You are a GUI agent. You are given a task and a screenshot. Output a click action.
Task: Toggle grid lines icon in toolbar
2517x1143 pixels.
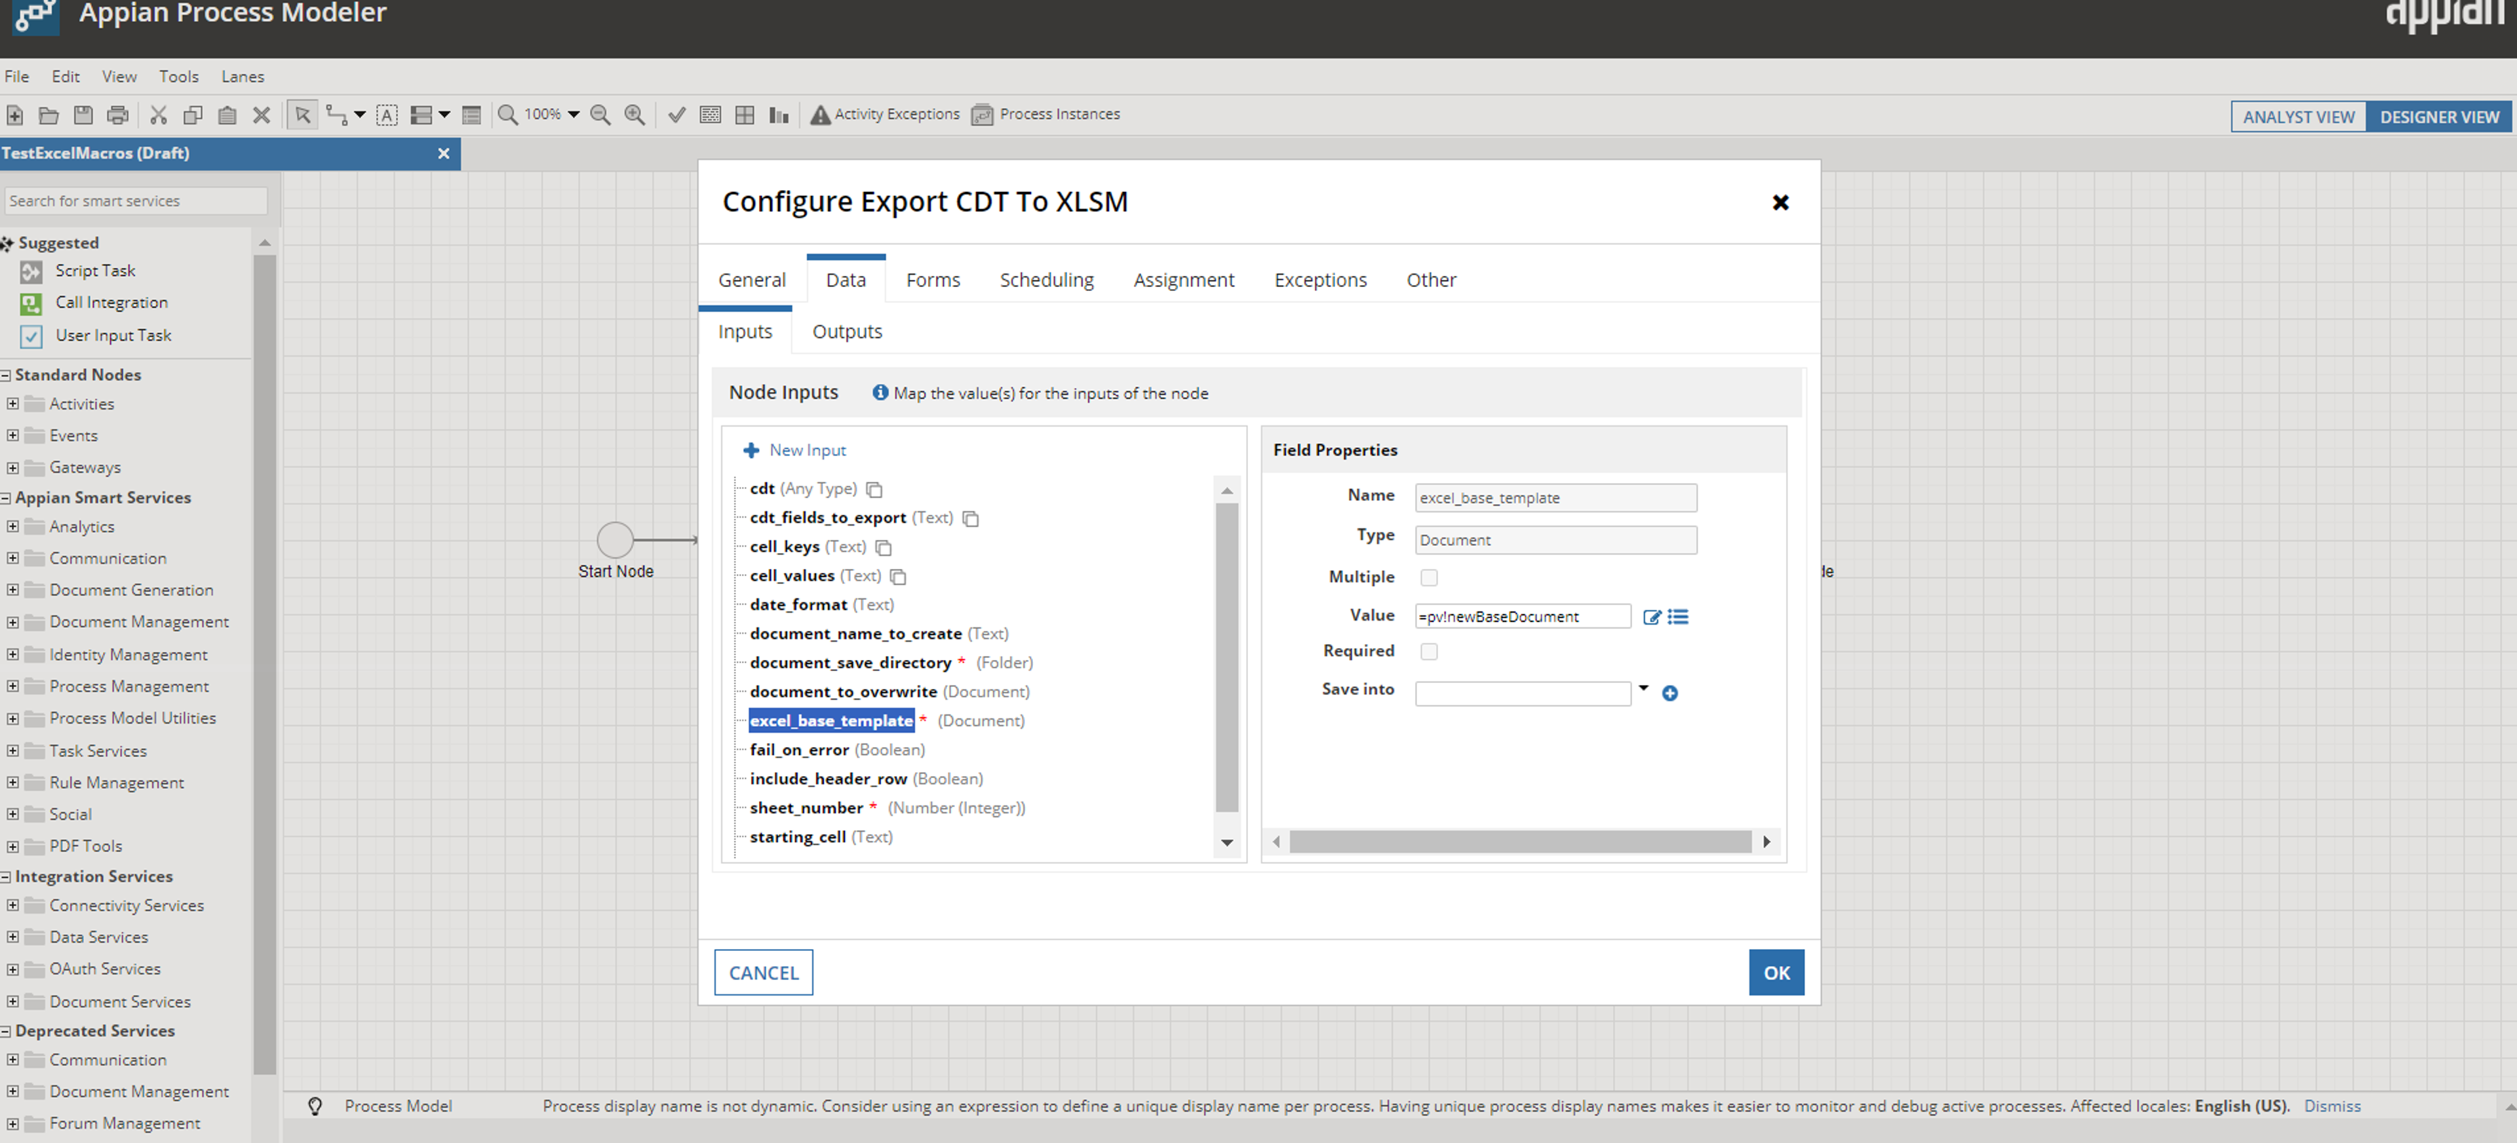745,115
